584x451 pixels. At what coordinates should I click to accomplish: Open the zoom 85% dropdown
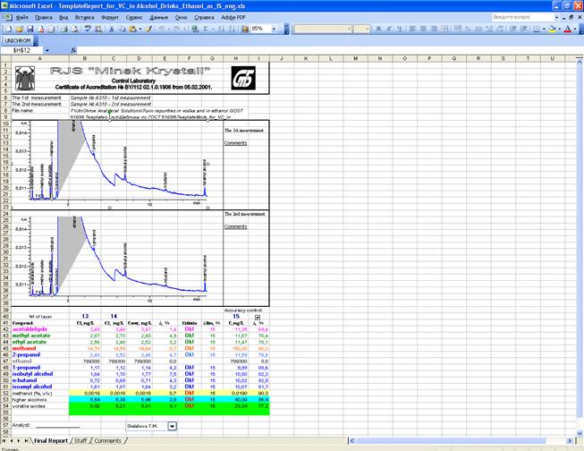(x=274, y=29)
